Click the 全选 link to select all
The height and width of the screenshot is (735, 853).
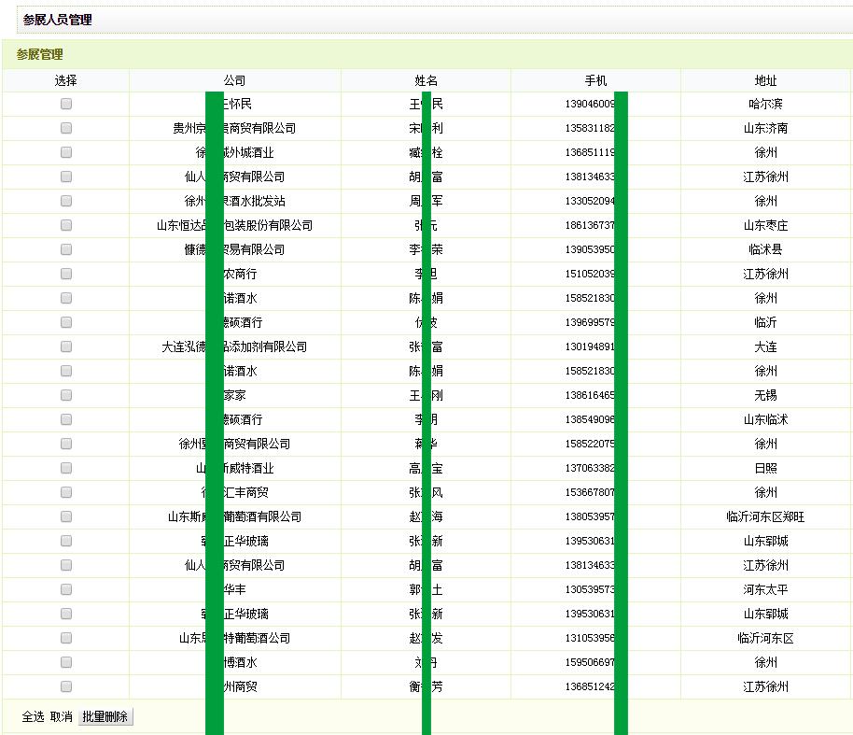(x=33, y=716)
